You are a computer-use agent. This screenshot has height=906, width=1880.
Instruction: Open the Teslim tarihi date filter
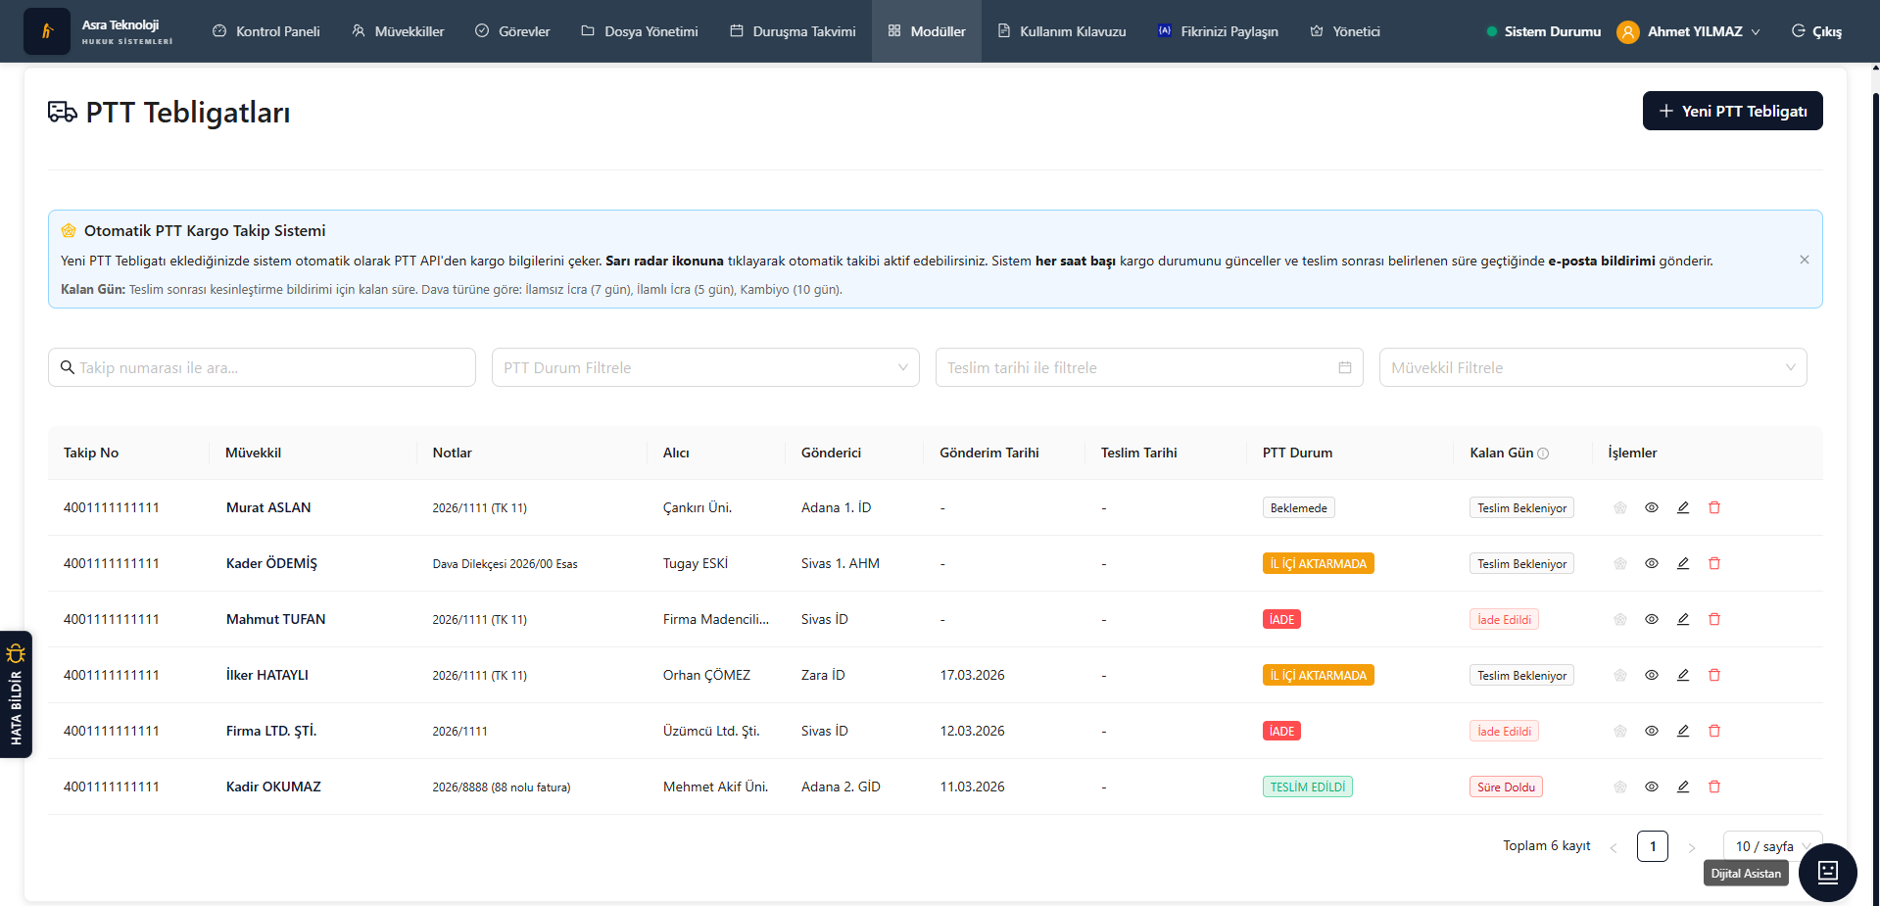pyautogui.click(x=1149, y=367)
